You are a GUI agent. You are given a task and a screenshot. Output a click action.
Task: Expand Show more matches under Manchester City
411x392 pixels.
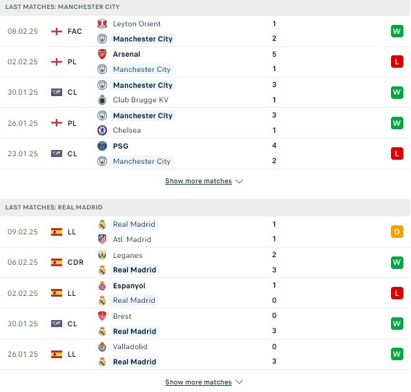click(x=198, y=181)
